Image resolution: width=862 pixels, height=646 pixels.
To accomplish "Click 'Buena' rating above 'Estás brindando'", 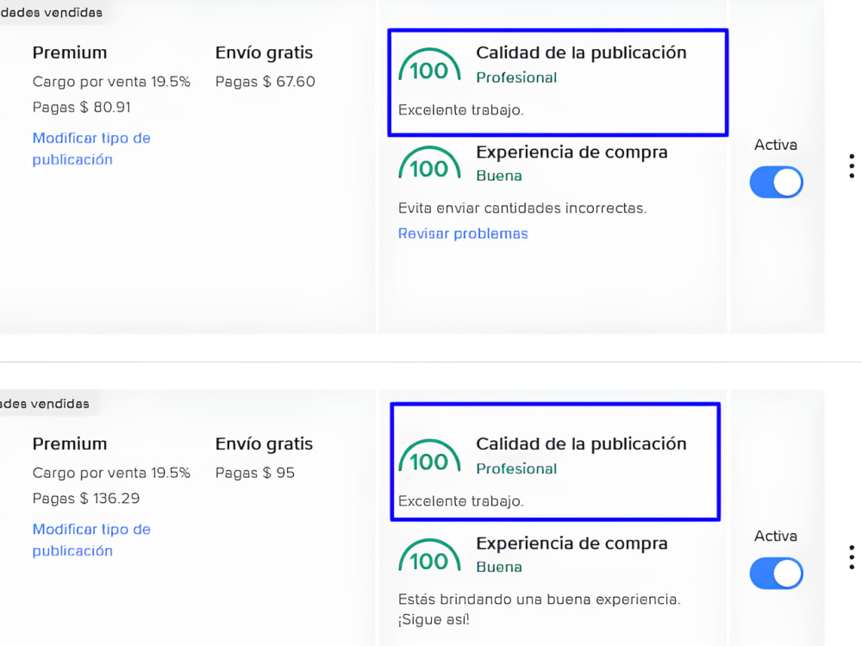I will (498, 567).
